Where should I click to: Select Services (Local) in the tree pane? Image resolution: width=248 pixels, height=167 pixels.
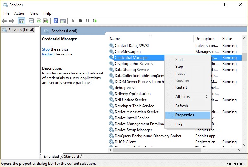tap(21, 30)
